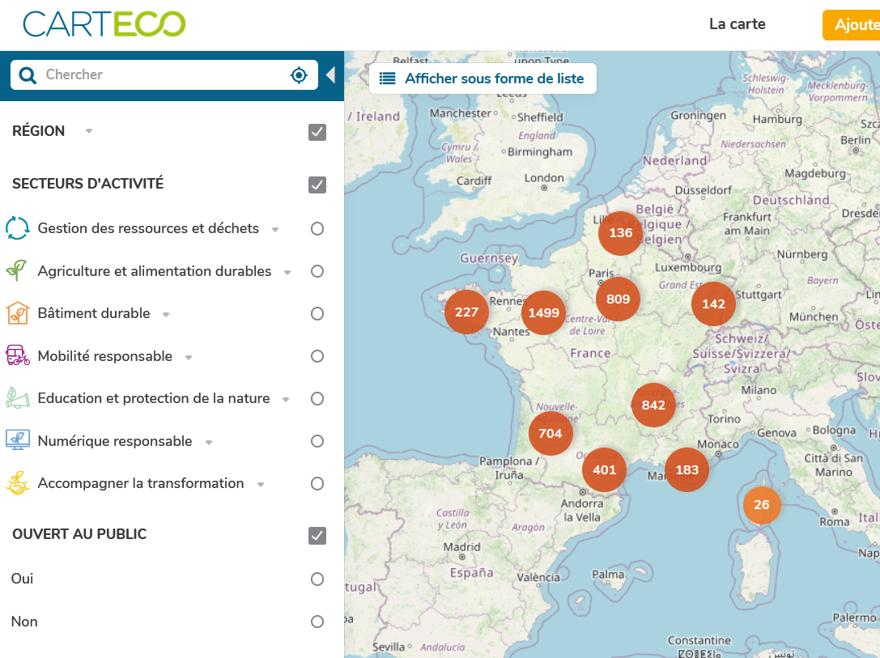Click the sustainable building house icon
The width and height of the screenshot is (880, 658).
[18, 313]
